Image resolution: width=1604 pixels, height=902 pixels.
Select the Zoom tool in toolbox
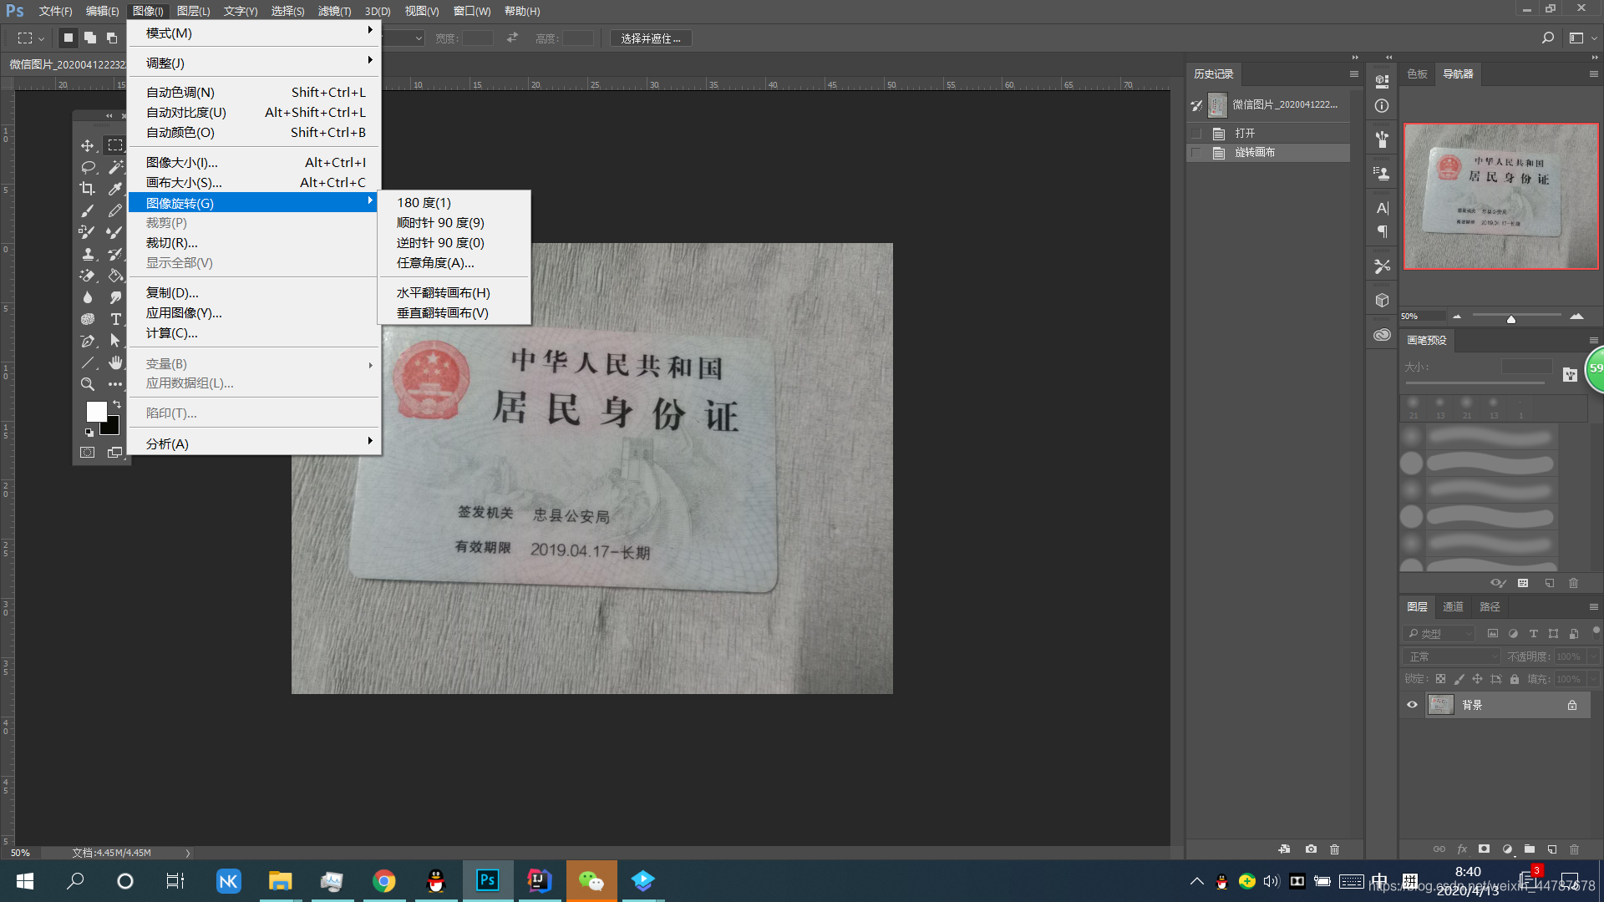(x=87, y=384)
